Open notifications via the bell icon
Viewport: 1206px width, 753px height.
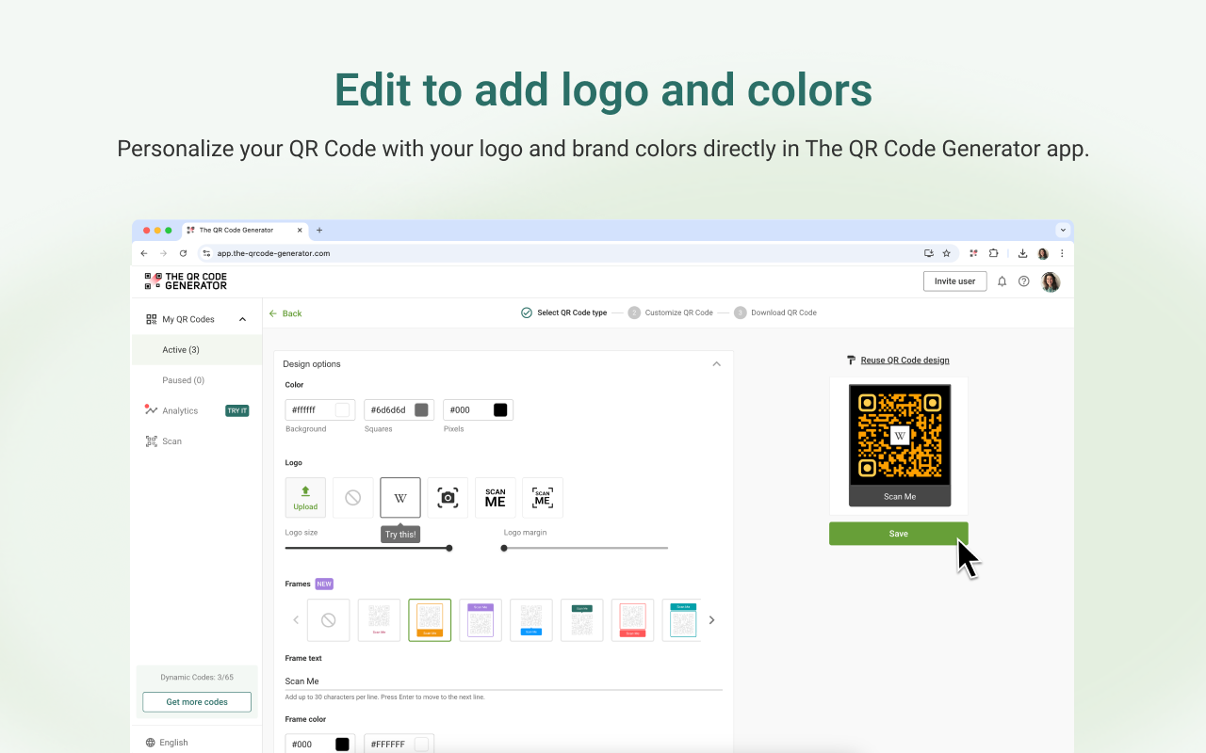tap(1002, 280)
